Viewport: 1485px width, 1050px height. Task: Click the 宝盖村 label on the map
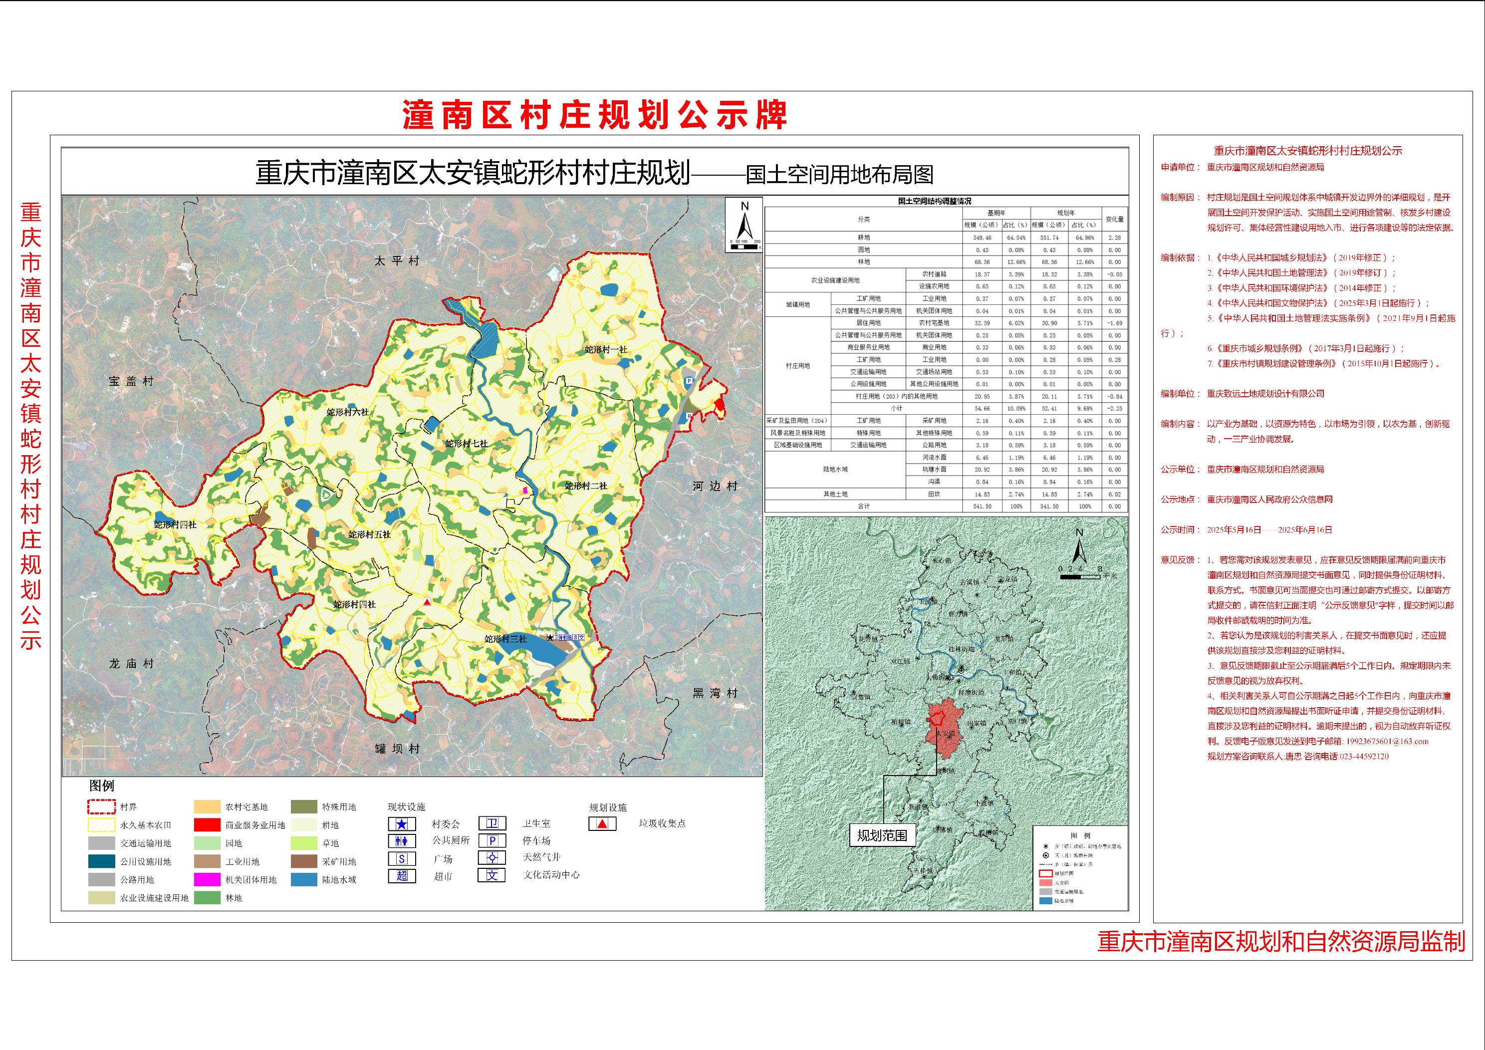coord(131,381)
